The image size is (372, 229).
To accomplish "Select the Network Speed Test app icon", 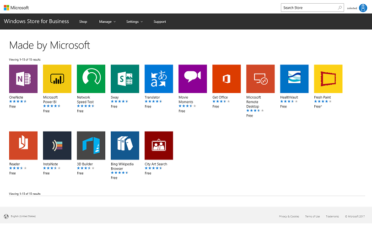I will point(91,79).
